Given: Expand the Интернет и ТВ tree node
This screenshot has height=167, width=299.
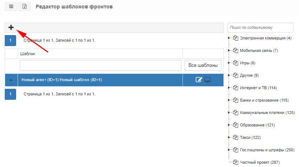Looking at the screenshot, I should (x=229, y=88).
